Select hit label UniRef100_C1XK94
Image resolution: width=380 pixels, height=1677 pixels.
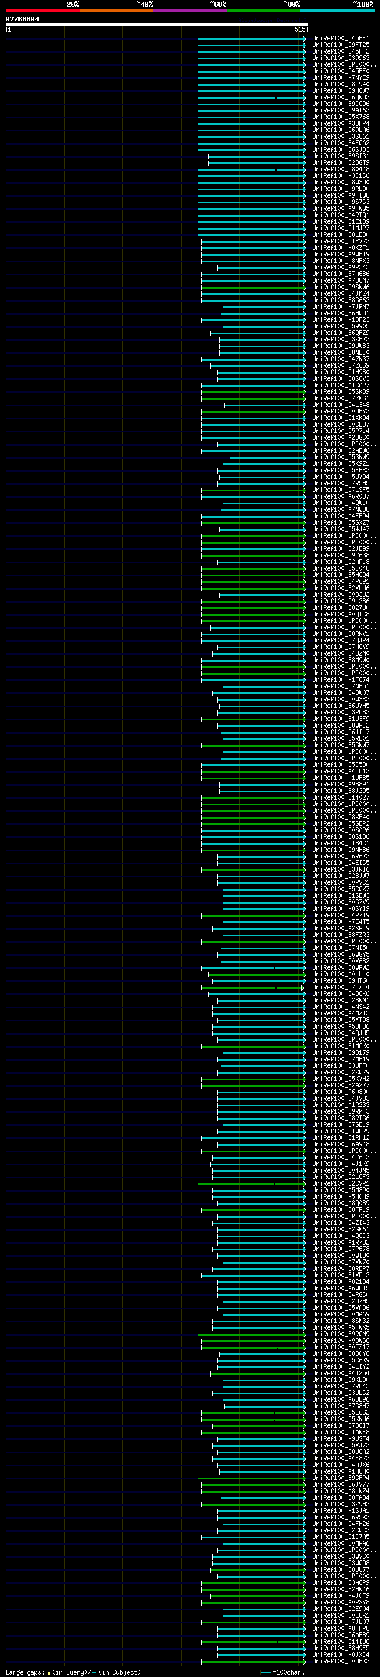click(x=340, y=418)
